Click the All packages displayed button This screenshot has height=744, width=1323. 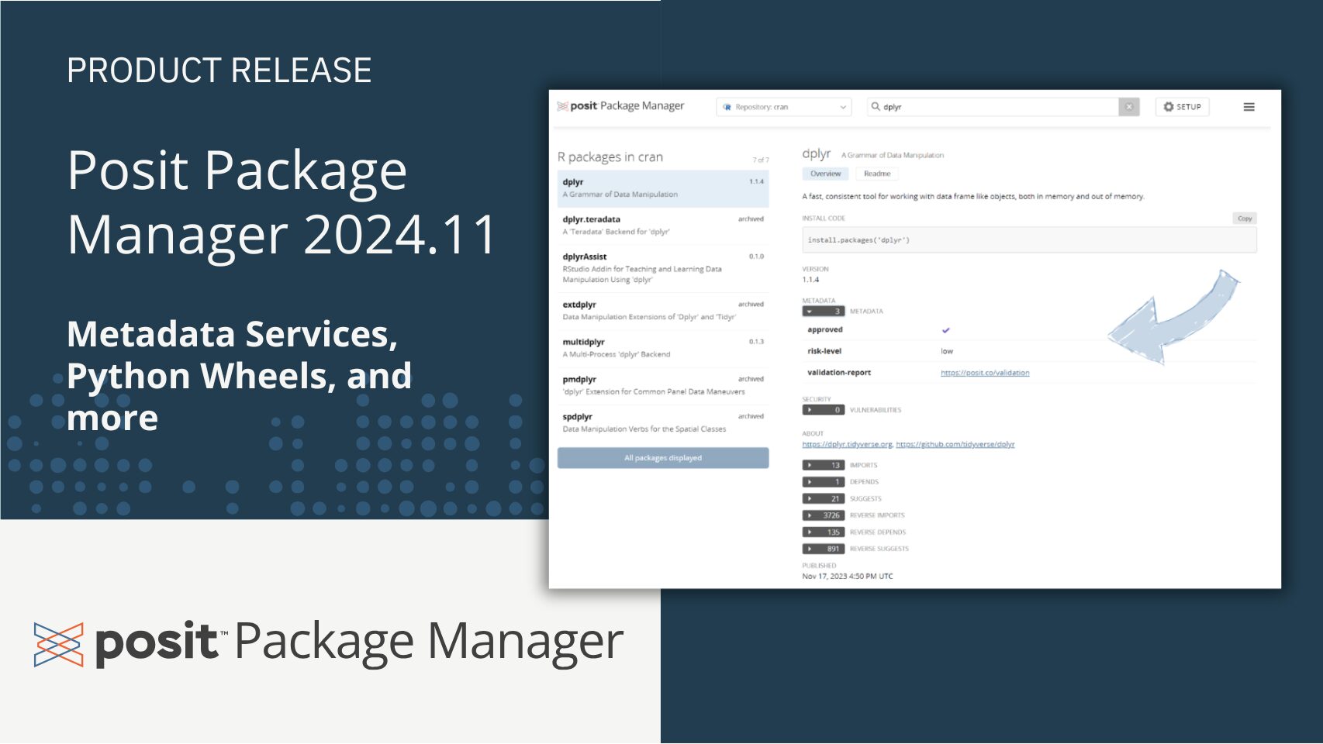[662, 458]
